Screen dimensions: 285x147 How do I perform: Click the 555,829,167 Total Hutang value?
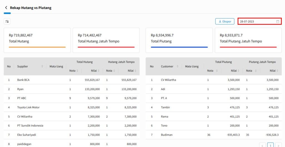pos(92,80)
